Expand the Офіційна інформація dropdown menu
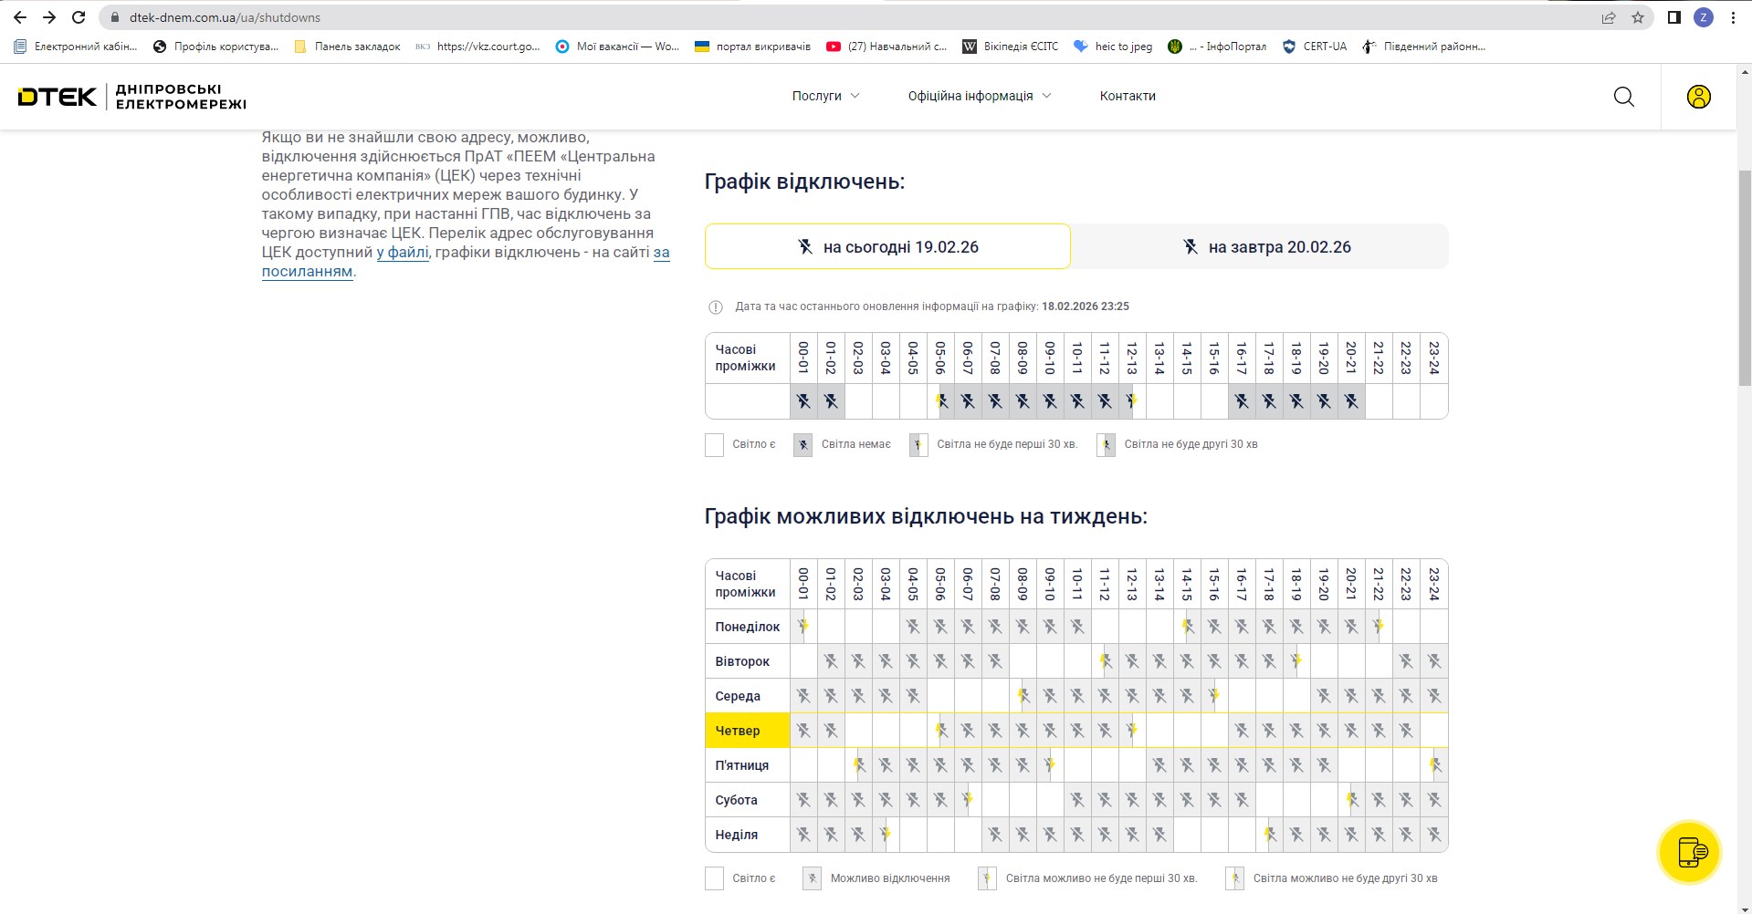Image resolution: width=1752 pixels, height=914 pixels. pyautogui.click(x=979, y=96)
